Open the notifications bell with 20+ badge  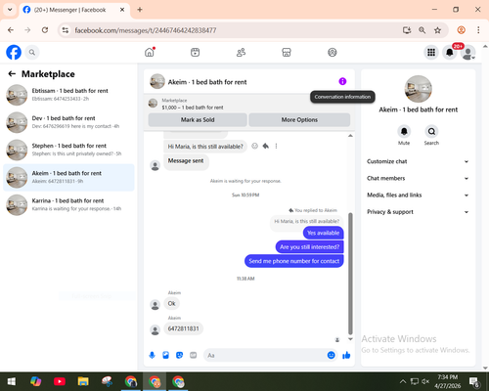[450, 52]
